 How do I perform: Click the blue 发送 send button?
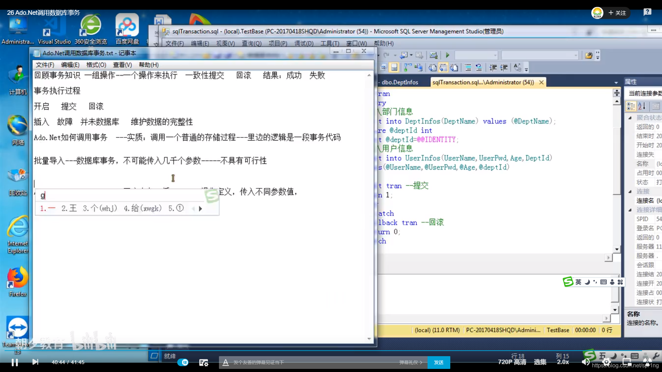point(439,362)
